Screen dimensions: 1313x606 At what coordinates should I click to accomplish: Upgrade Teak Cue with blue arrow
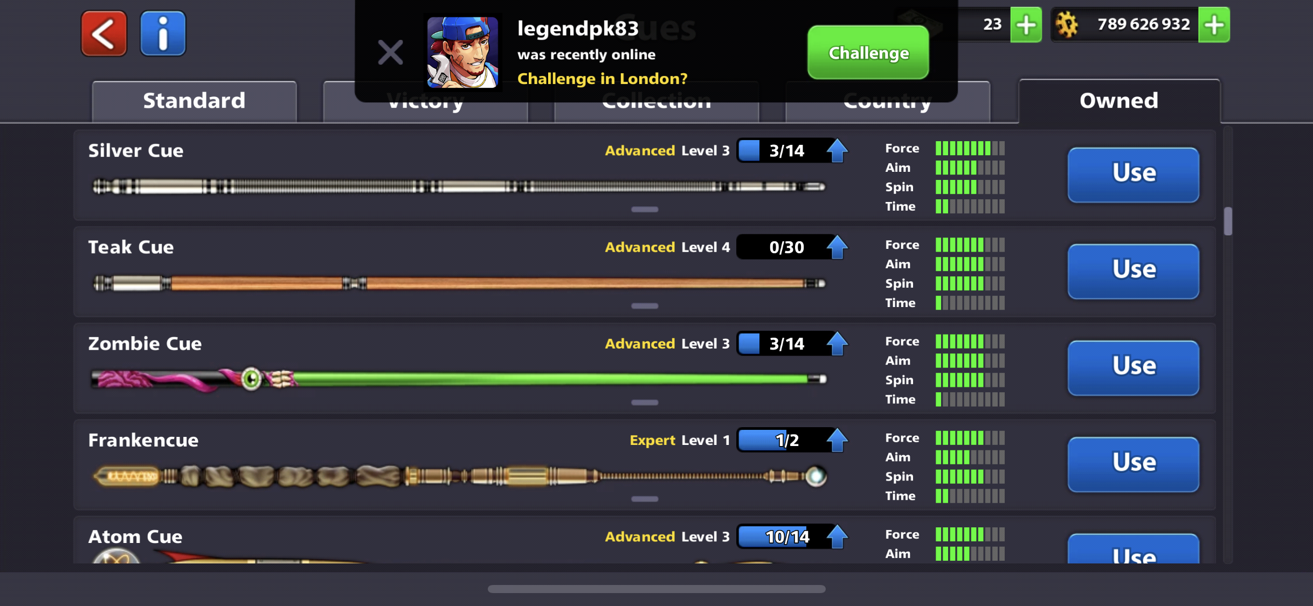coord(837,247)
